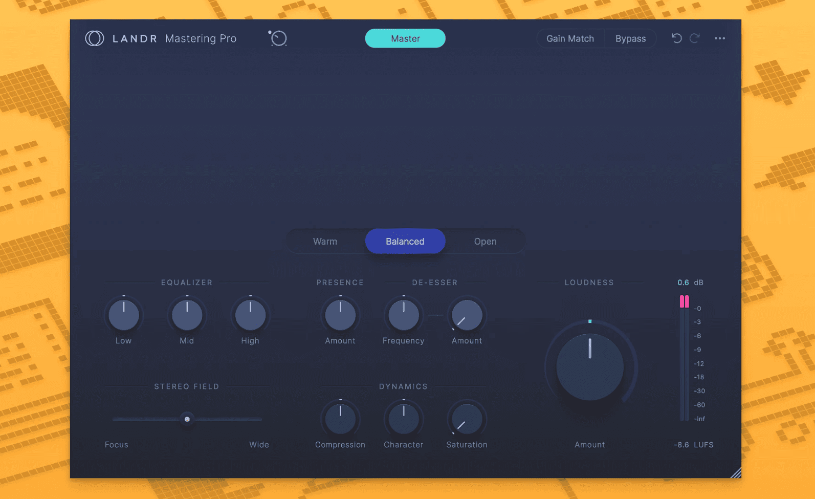This screenshot has width=815, height=499.
Task: Click the STEREO FIELD section heading
Action: pyautogui.click(x=187, y=386)
